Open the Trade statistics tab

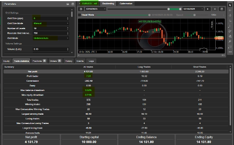coord(21,61)
